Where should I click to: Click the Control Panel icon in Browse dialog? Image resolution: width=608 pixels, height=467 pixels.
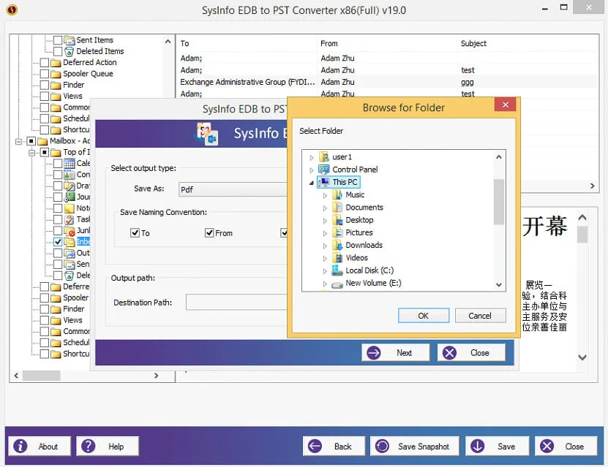(324, 170)
